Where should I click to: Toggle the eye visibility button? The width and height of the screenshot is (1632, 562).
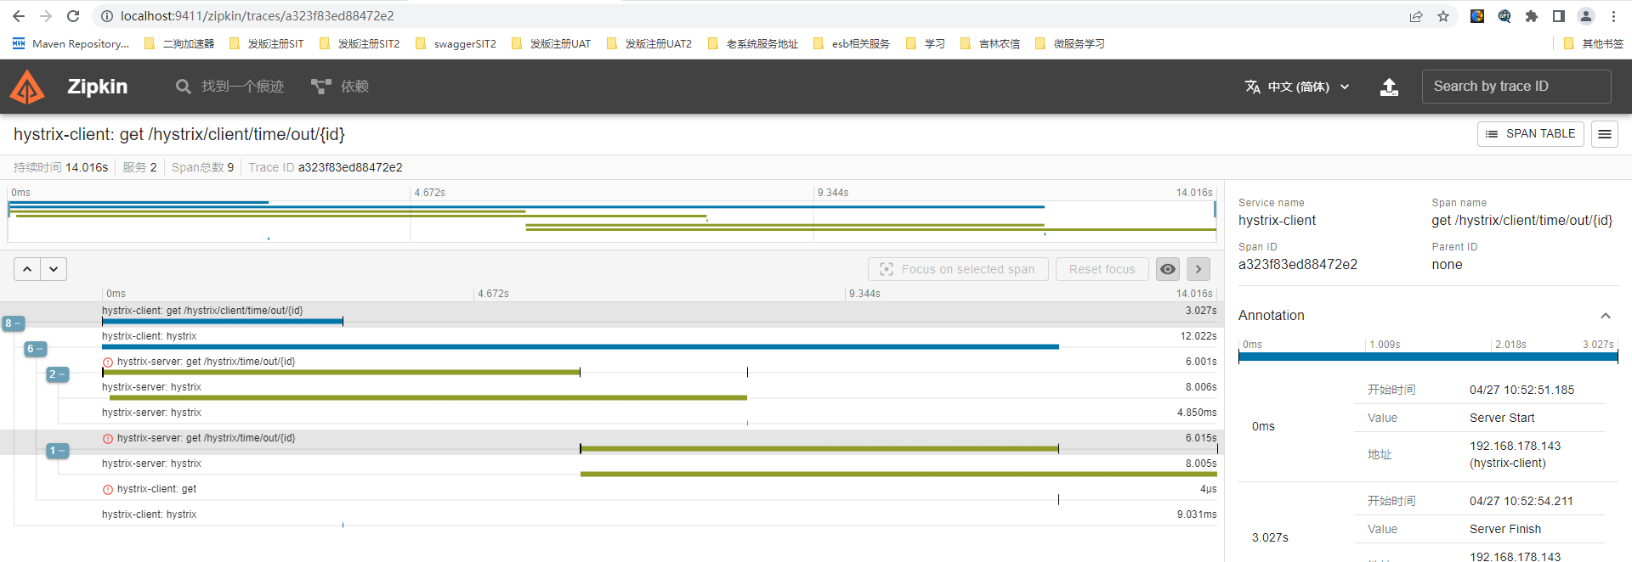1168,269
